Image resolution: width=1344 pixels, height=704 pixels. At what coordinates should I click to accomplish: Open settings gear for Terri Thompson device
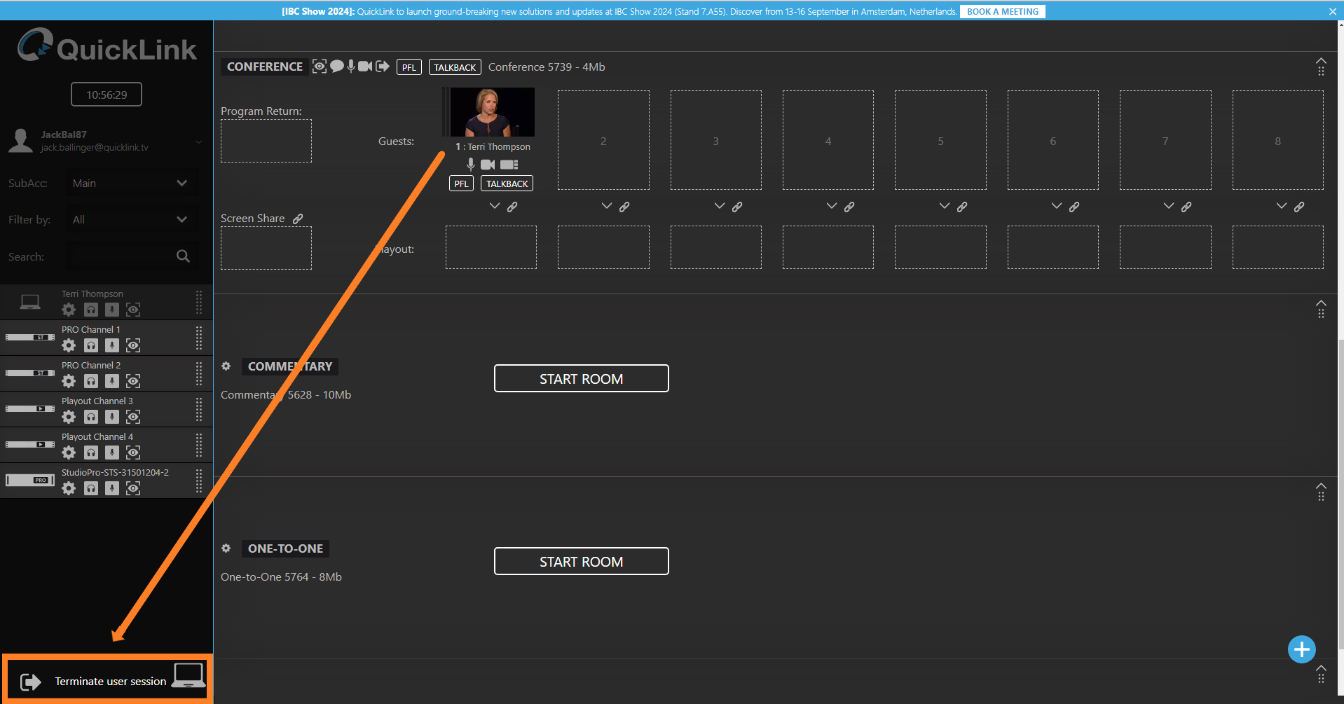pos(69,310)
